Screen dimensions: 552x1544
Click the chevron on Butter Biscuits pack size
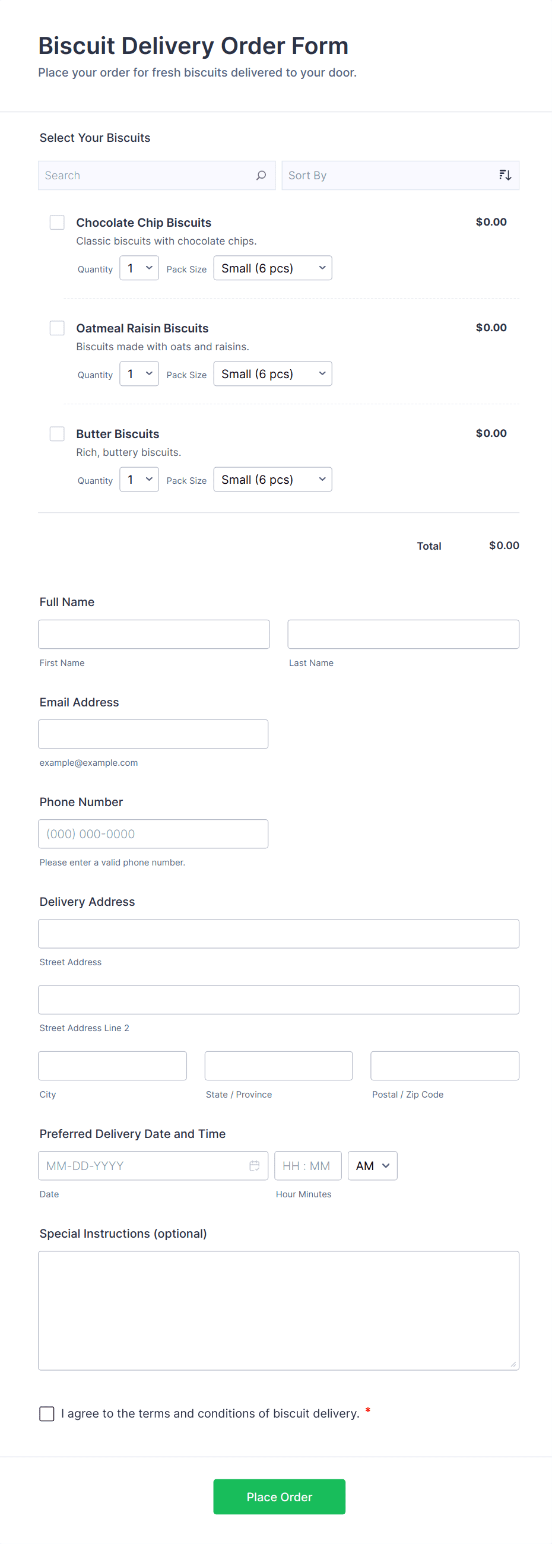322,479
